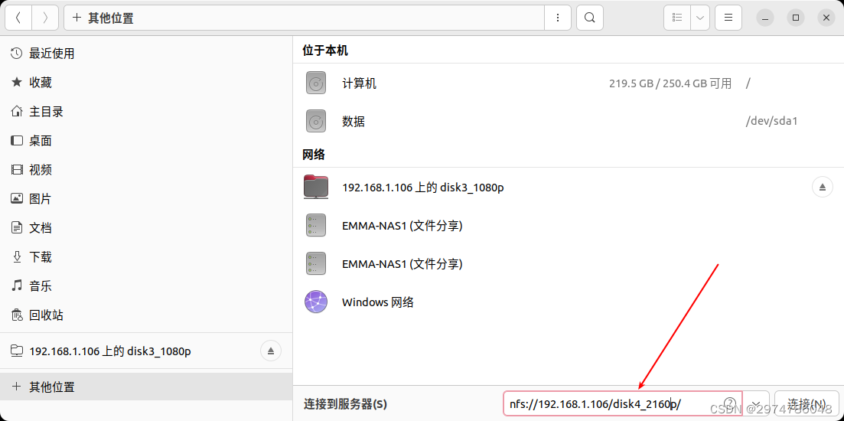Click the film icon beside 视频
Viewport: 844px width, 421px height.
click(x=17, y=170)
